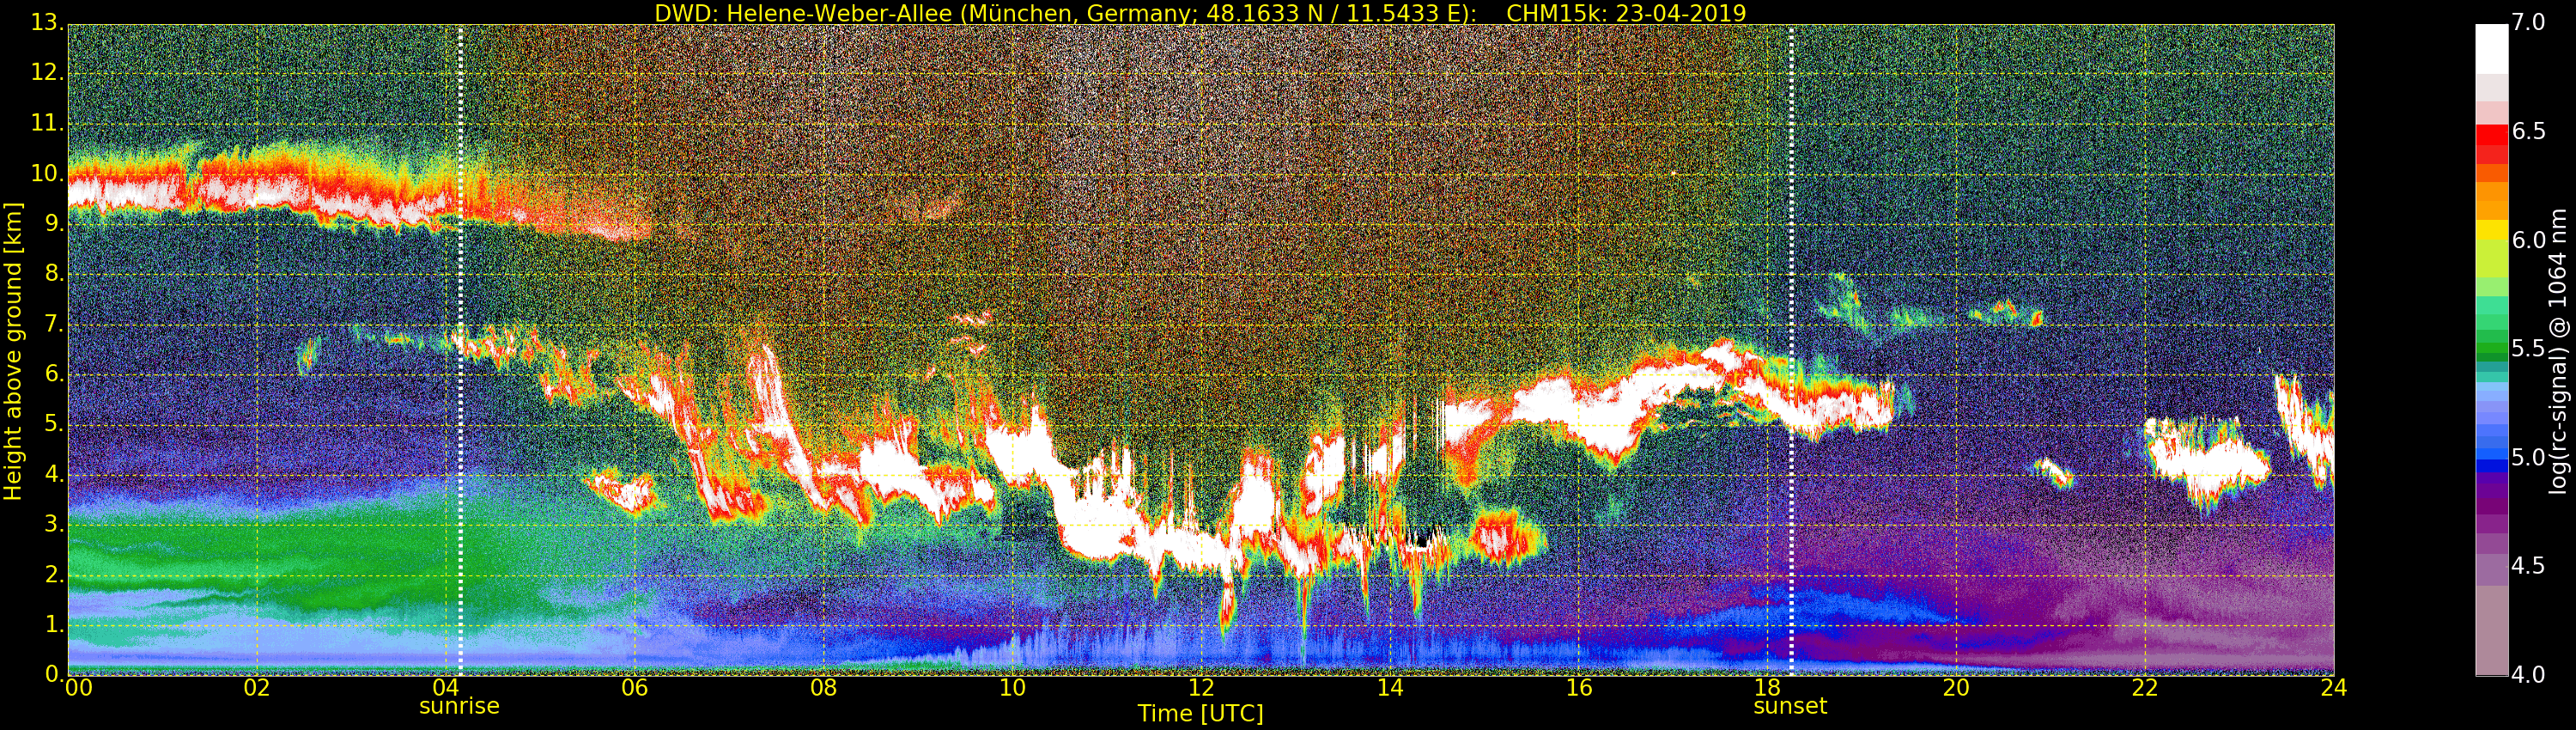Click the colorbar tick value 4.5

coord(2527,566)
